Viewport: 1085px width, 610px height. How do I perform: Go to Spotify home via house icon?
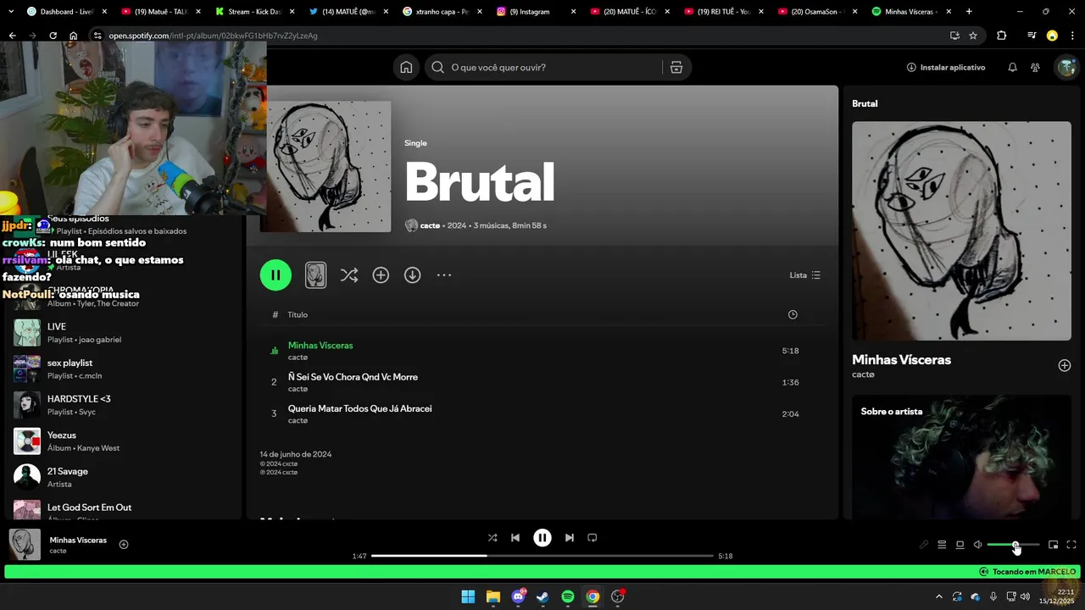click(x=406, y=68)
